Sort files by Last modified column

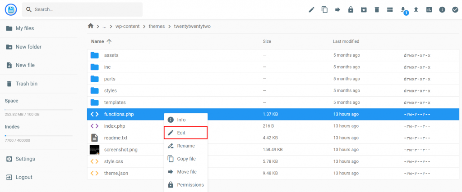tap(346, 41)
